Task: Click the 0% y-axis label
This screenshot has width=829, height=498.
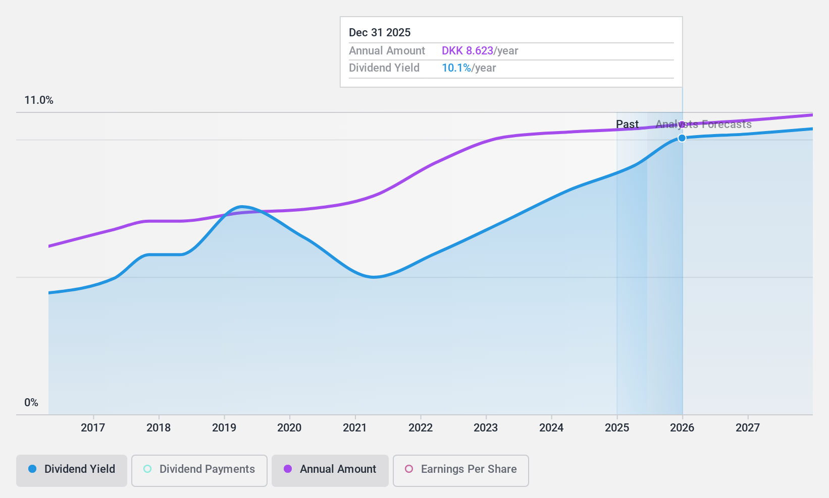Action: 31,403
